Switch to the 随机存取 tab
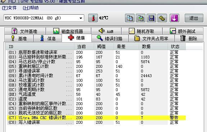Viewport: 207px width, 132px height. 142,31
